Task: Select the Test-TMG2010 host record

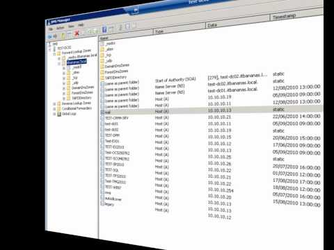Action: click(116, 181)
